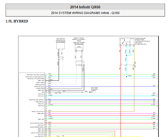
Task: Click the "YEL" wire label at pin 33
Action: (x=49, y=136)
